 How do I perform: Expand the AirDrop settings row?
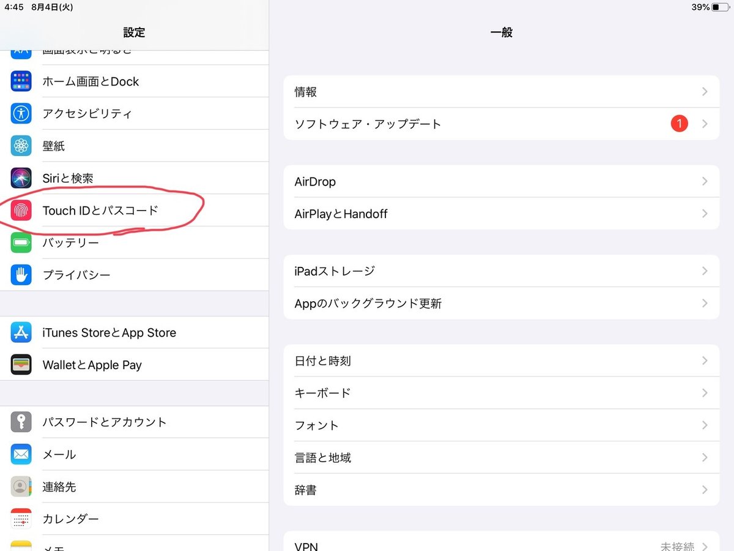point(502,181)
